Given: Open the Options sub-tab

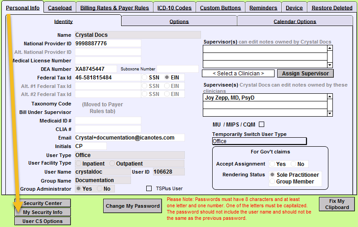Looking at the screenshot, I should (x=179, y=22).
